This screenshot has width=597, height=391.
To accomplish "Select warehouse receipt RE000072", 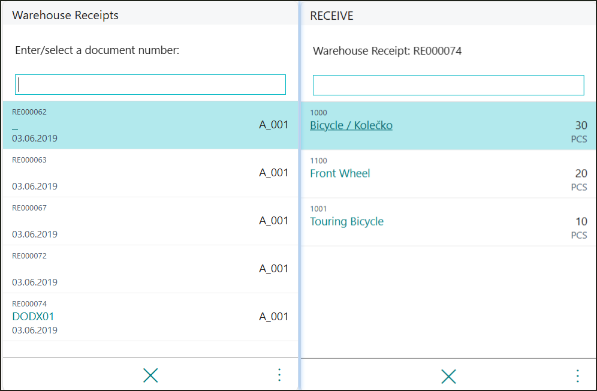I will pyautogui.click(x=150, y=269).
